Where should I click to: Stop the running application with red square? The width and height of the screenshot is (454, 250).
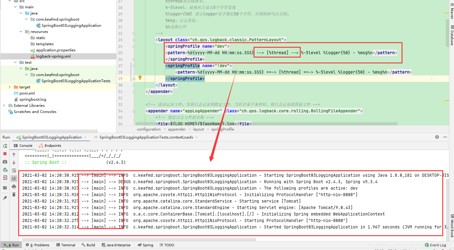coord(5,154)
